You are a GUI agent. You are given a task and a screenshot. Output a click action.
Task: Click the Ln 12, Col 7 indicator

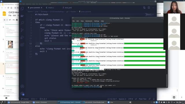(x=112, y=99)
